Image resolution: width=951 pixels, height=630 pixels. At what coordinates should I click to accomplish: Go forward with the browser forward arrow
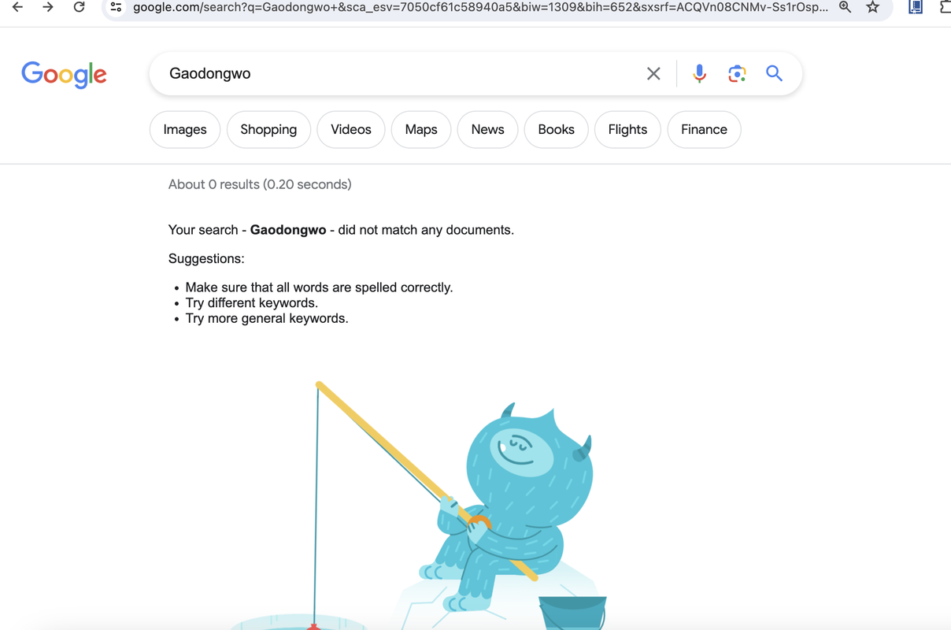point(48,7)
